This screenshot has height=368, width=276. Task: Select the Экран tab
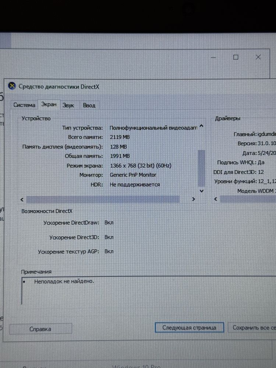pos(49,104)
